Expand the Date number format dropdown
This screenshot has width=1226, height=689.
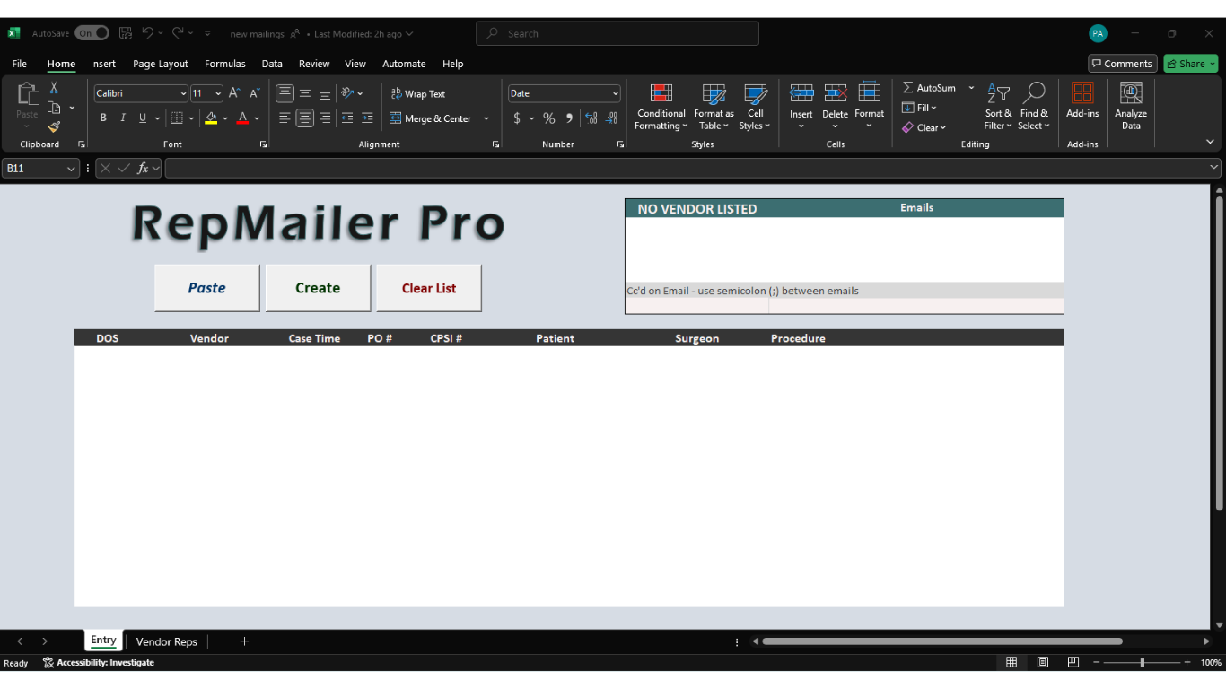615,93
